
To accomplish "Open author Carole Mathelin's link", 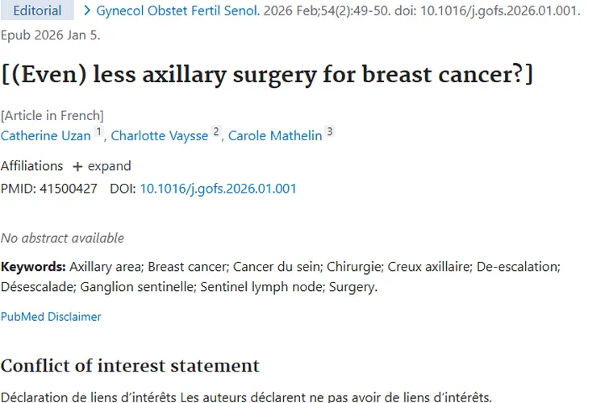I will click(274, 135).
